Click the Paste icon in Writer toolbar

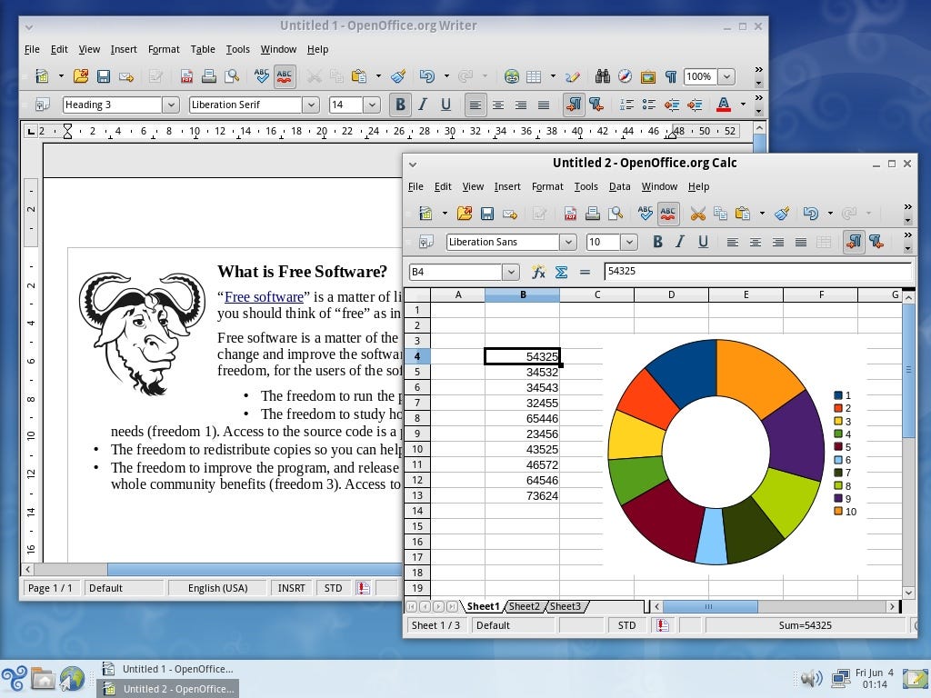click(358, 76)
